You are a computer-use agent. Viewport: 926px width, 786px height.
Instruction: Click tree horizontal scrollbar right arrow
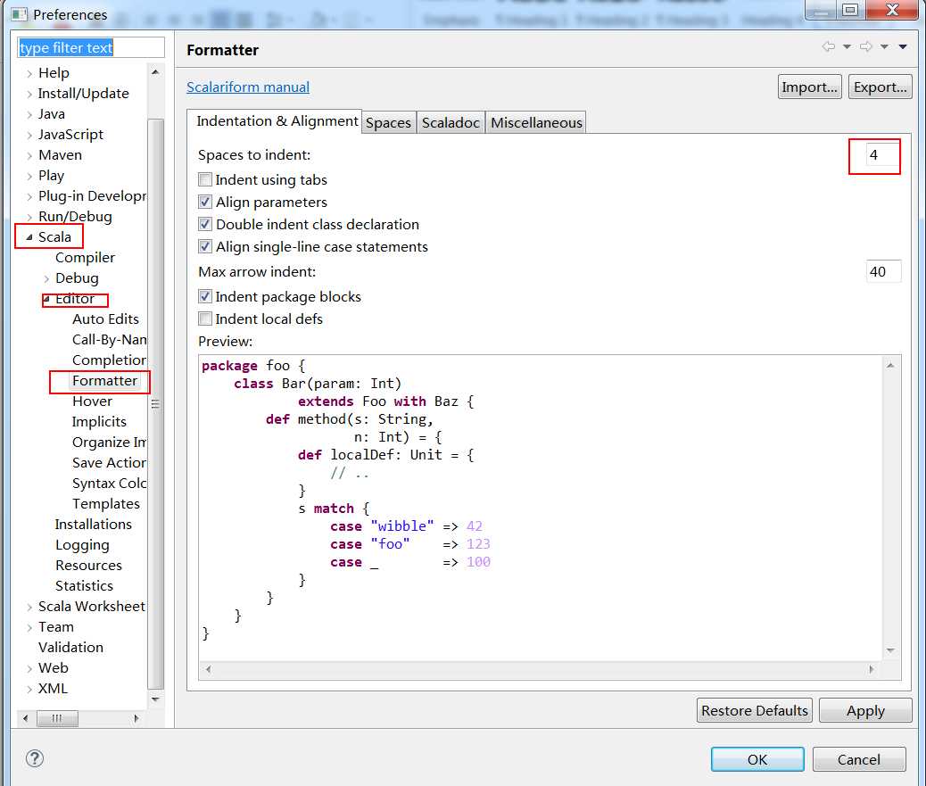click(x=136, y=718)
